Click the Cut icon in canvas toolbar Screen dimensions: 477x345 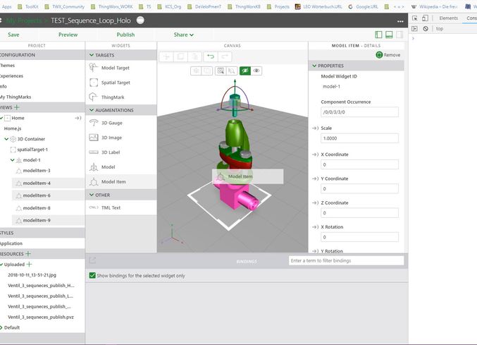(166, 56)
